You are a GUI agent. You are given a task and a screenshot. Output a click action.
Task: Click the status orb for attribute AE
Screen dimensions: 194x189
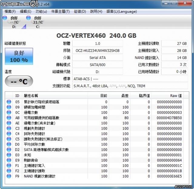tap(9, 123)
